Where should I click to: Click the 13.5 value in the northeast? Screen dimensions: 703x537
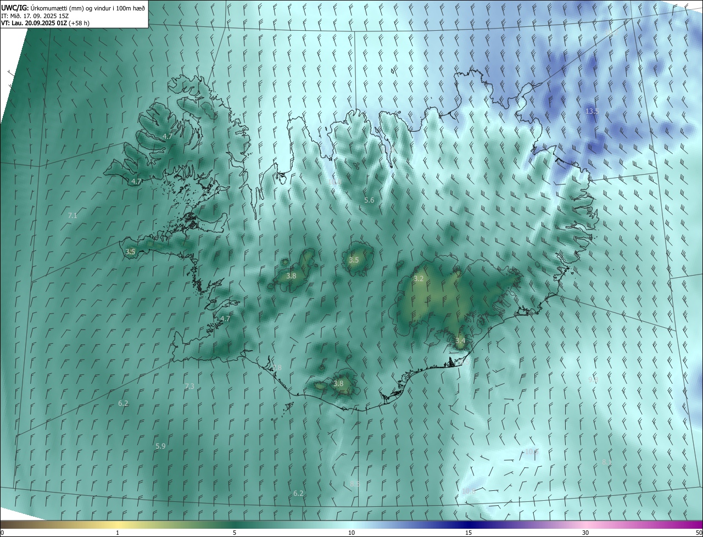[x=592, y=111]
